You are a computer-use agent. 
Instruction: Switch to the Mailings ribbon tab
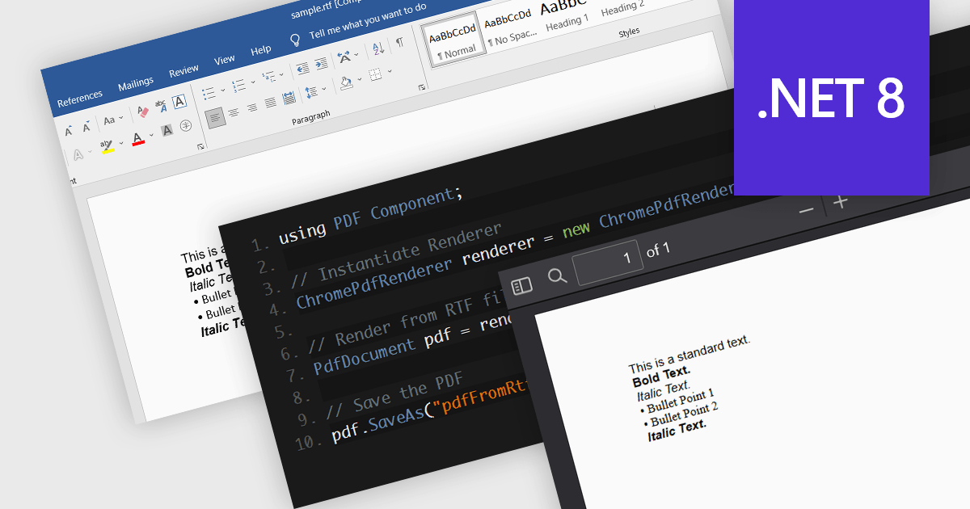click(136, 81)
